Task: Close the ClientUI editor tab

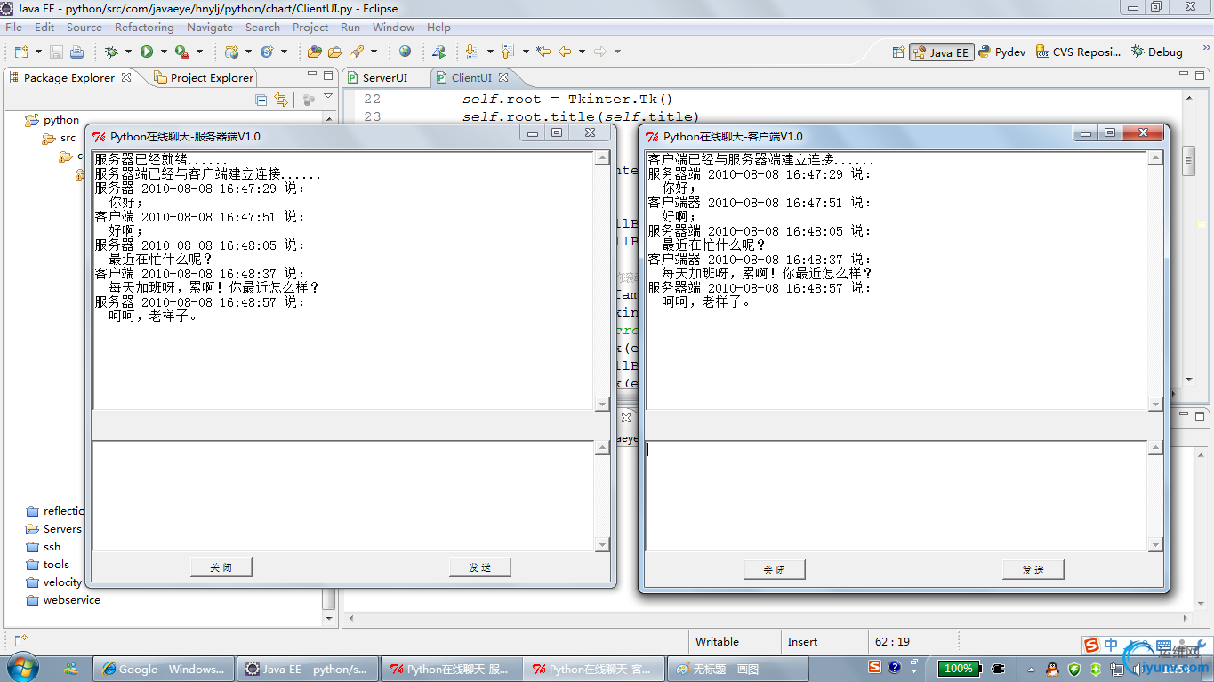Action: 503,77
